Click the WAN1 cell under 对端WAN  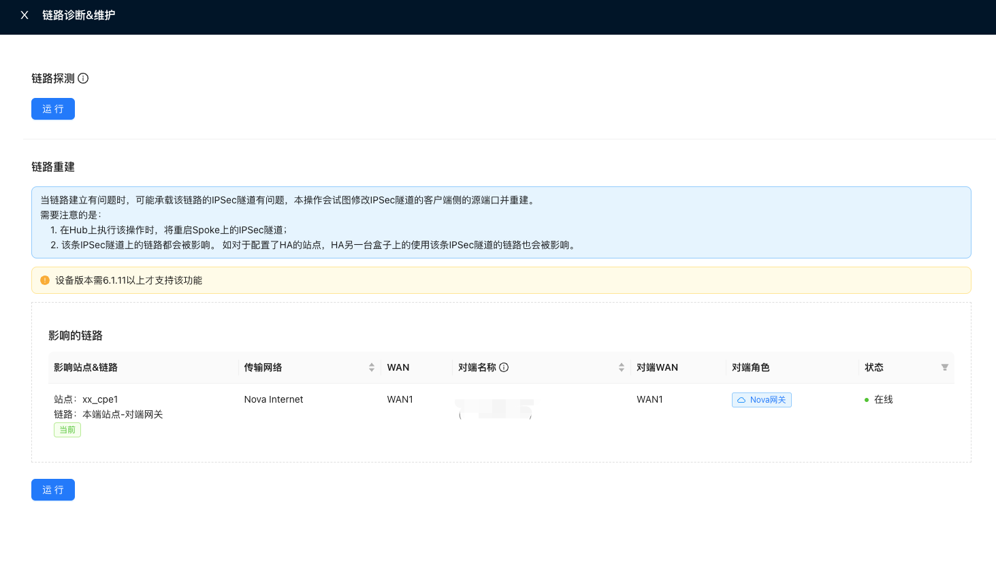[x=649, y=399]
